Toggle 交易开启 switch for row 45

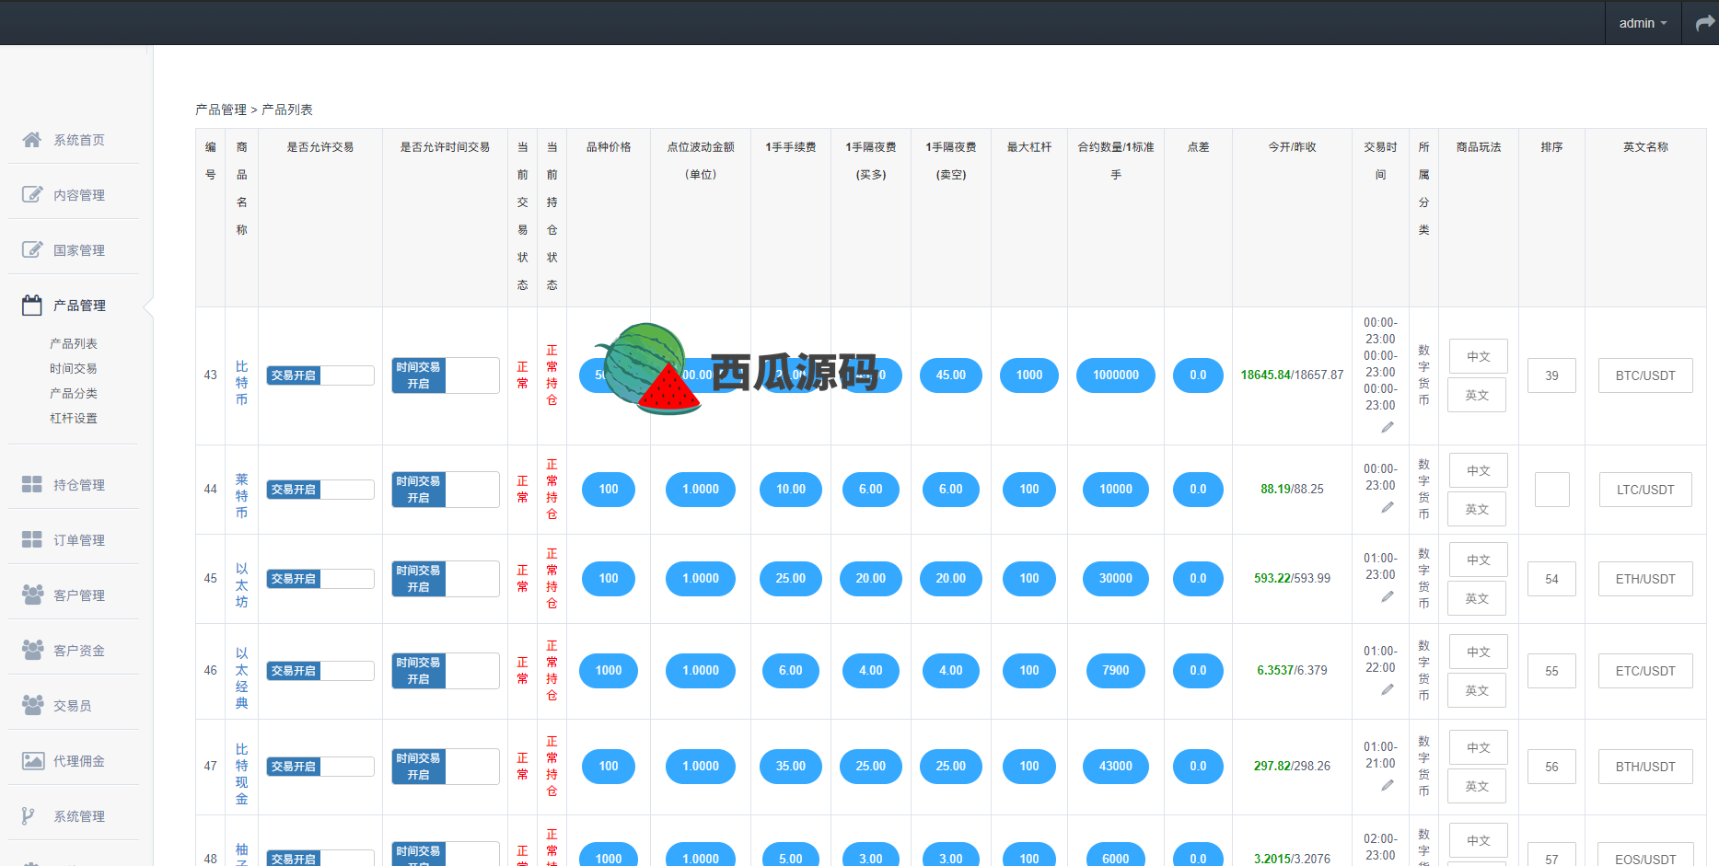[320, 579]
